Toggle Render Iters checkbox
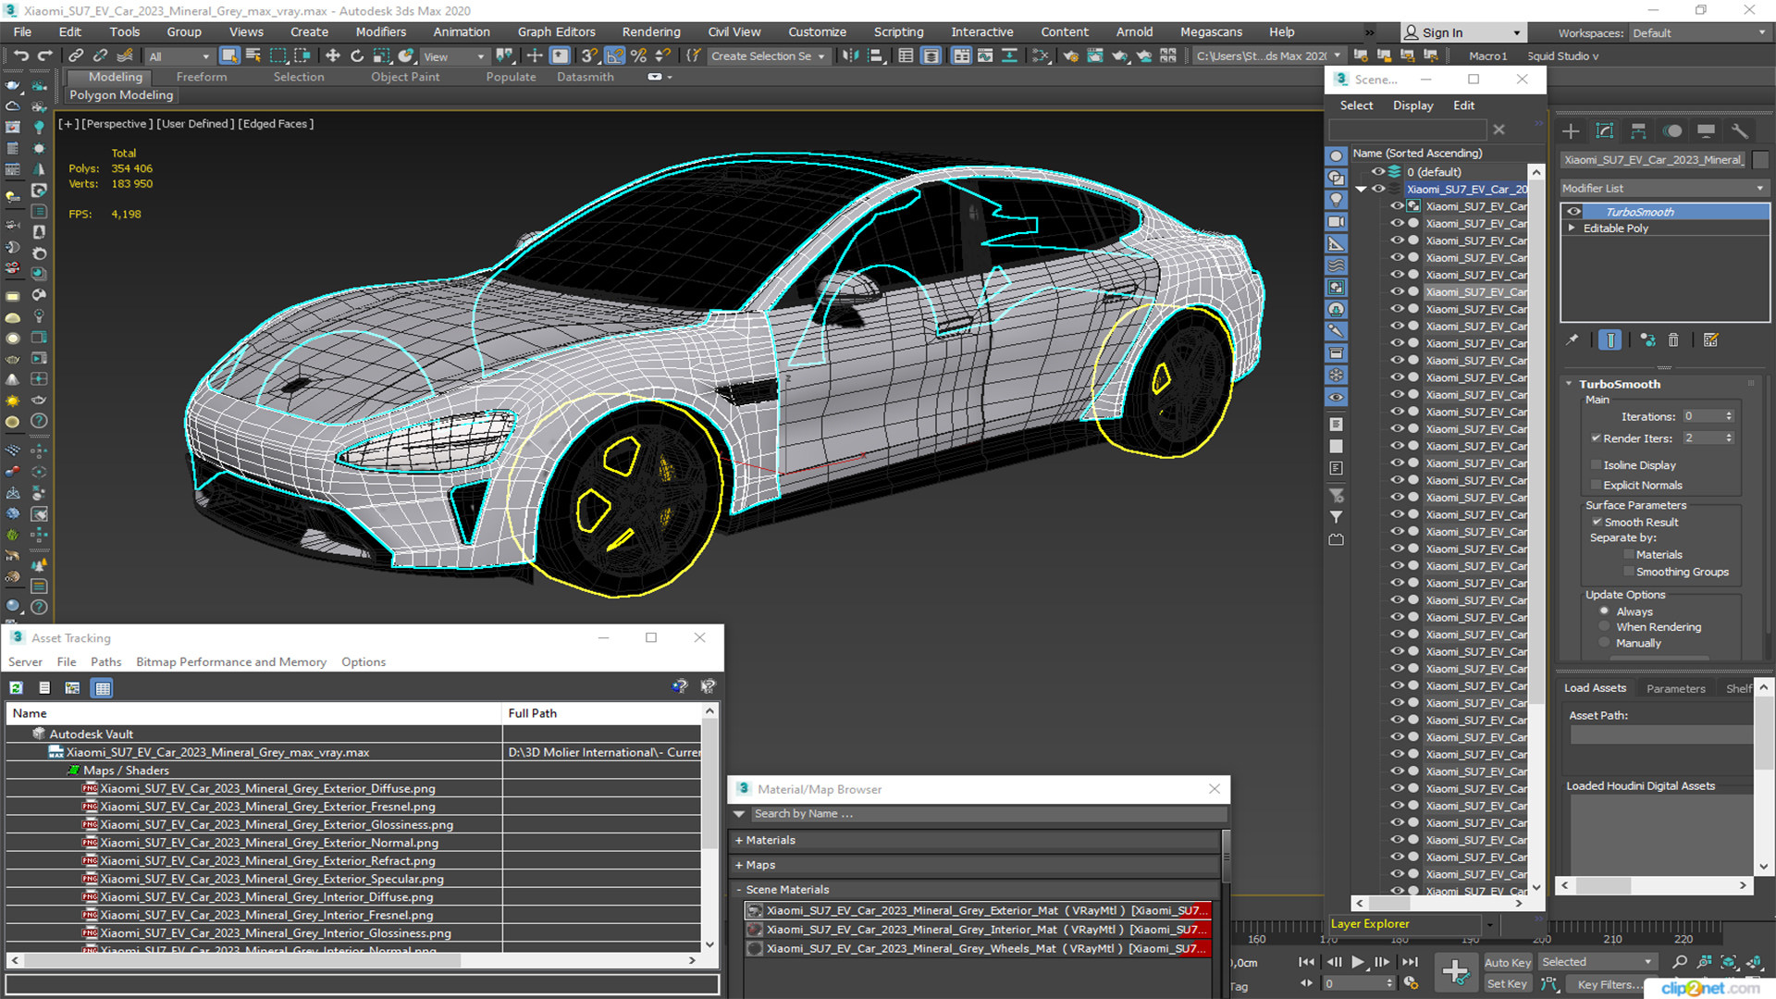The width and height of the screenshot is (1776, 999). pos(1596,438)
